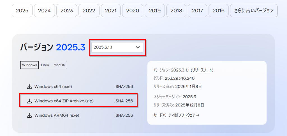View SHA-256 checksum for Windows ARM64
The image size is (287, 136).
point(124,115)
